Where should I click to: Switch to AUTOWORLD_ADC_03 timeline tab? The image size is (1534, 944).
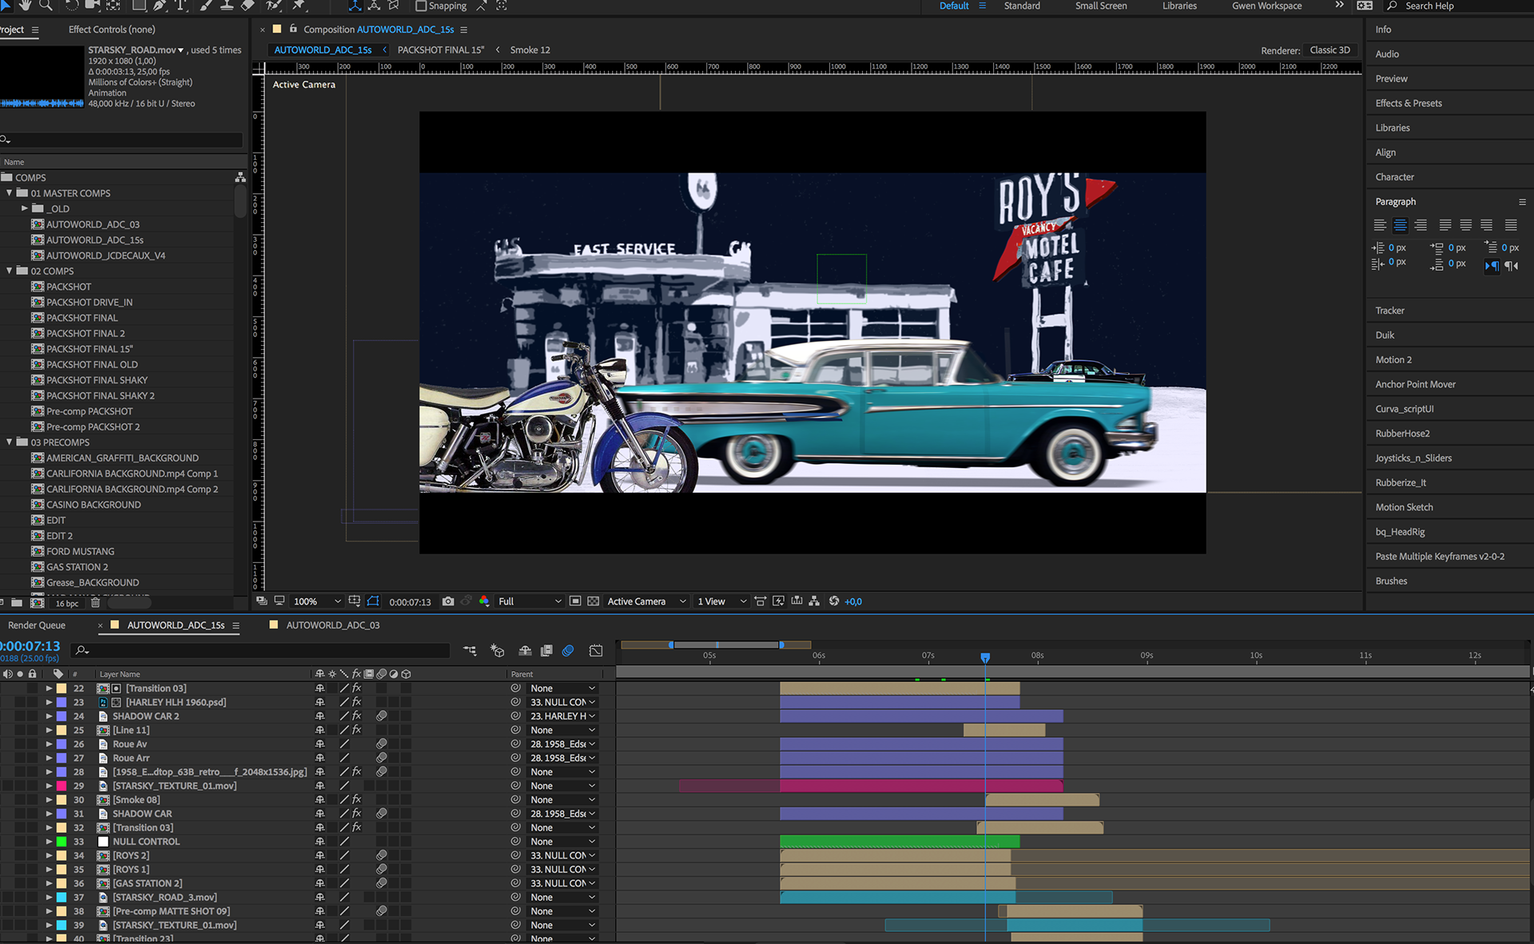coord(332,625)
